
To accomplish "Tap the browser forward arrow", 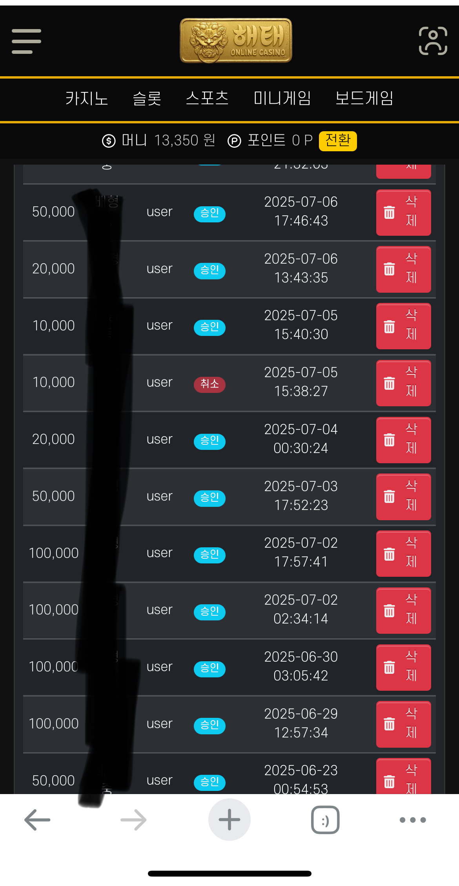I will tap(133, 820).
